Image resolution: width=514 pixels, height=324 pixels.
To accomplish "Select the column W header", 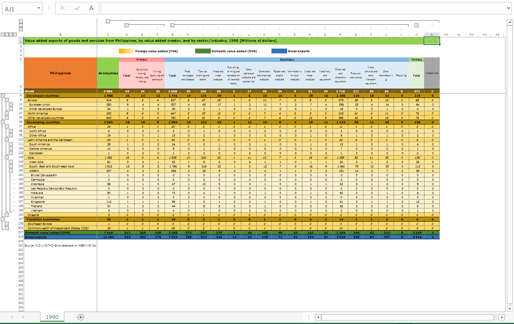I will 416,35.
